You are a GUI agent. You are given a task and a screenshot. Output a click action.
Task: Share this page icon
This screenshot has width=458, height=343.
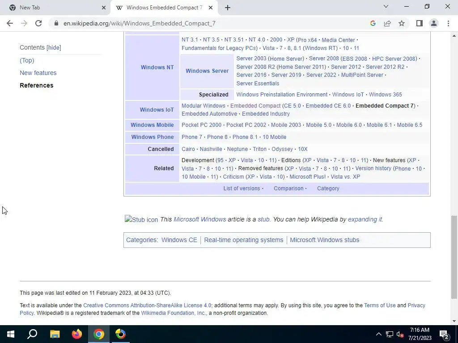387,23
